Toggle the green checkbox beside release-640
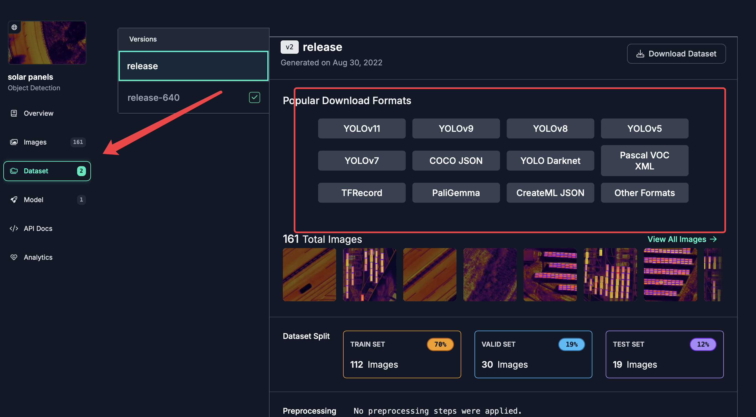This screenshot has height=417, width=756. point(254,97)
